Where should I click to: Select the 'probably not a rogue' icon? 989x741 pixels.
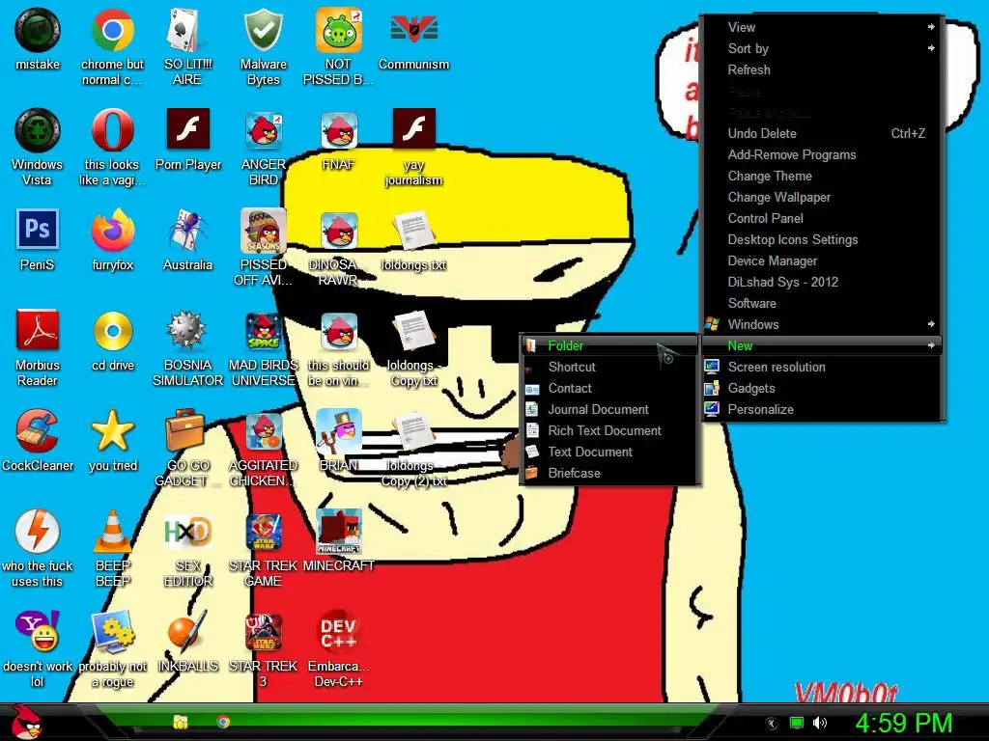112,631
